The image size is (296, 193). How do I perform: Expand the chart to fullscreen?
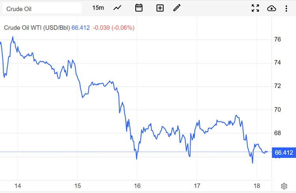point(255,8)
